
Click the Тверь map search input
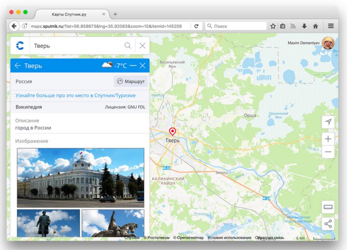click(76, 46)
